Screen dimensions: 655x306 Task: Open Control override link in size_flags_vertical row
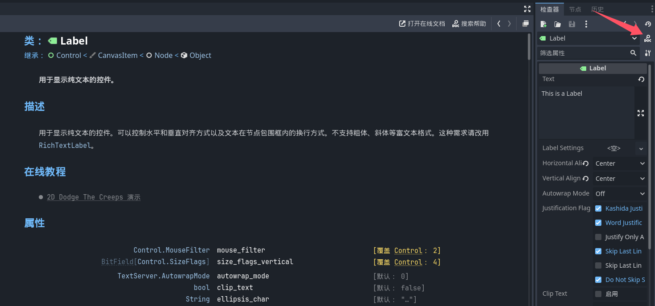click(x=408, y=262)
